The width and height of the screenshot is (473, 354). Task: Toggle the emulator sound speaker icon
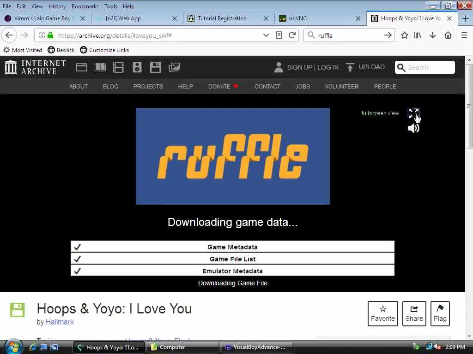(x=413, y=128)
